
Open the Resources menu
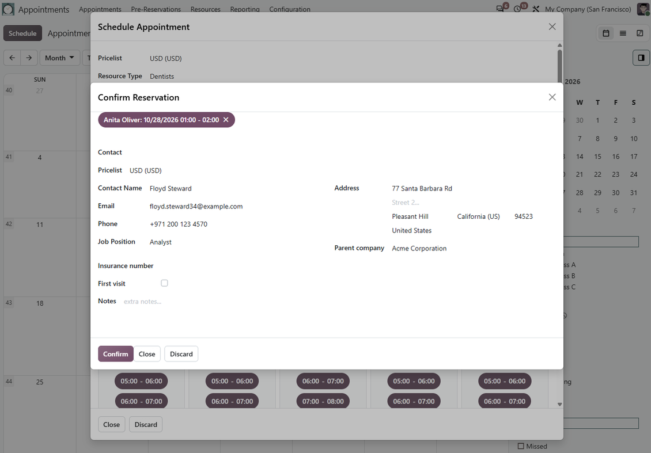[206, 9]
